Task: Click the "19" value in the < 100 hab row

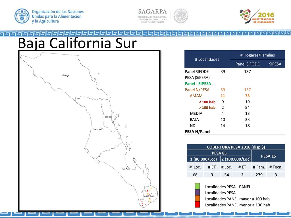Action: 248,102
